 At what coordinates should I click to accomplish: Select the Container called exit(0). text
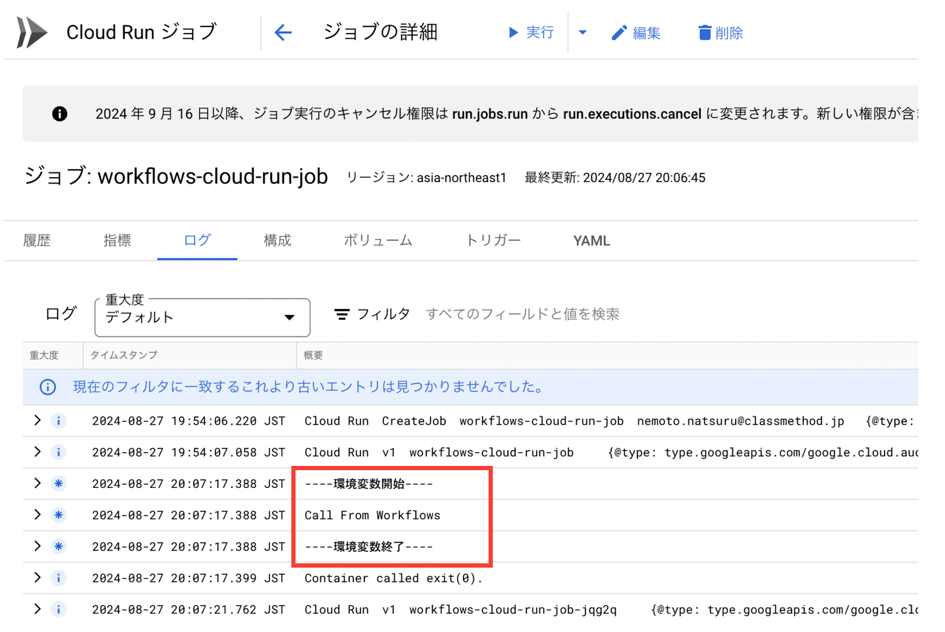tap(394, 578)
